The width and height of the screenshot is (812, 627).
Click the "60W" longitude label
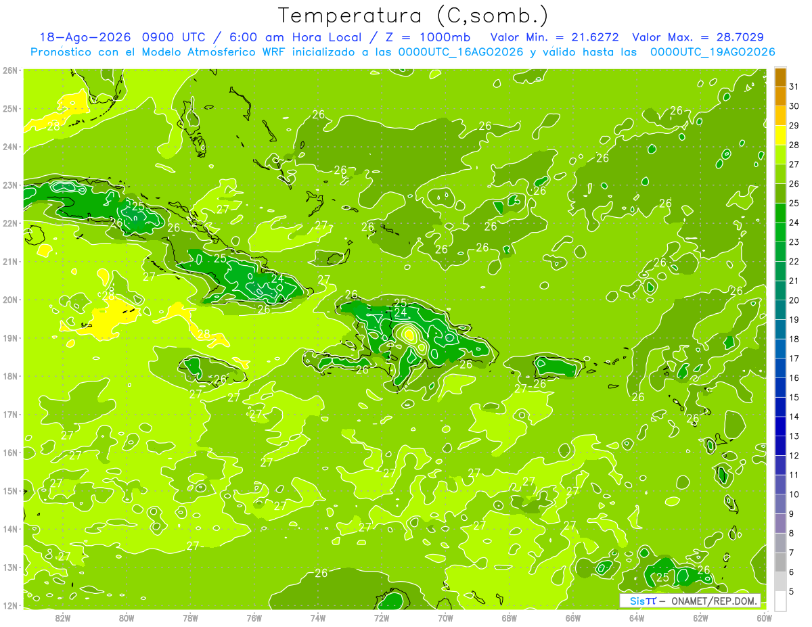[x=764, y=618]
